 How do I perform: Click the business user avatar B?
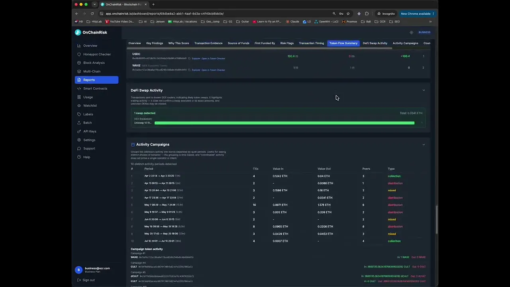(x=78, y=270)
